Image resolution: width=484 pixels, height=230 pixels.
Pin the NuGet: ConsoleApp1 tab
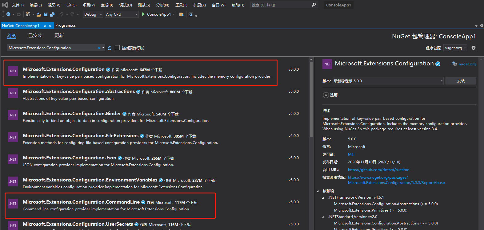click(45, 26)
